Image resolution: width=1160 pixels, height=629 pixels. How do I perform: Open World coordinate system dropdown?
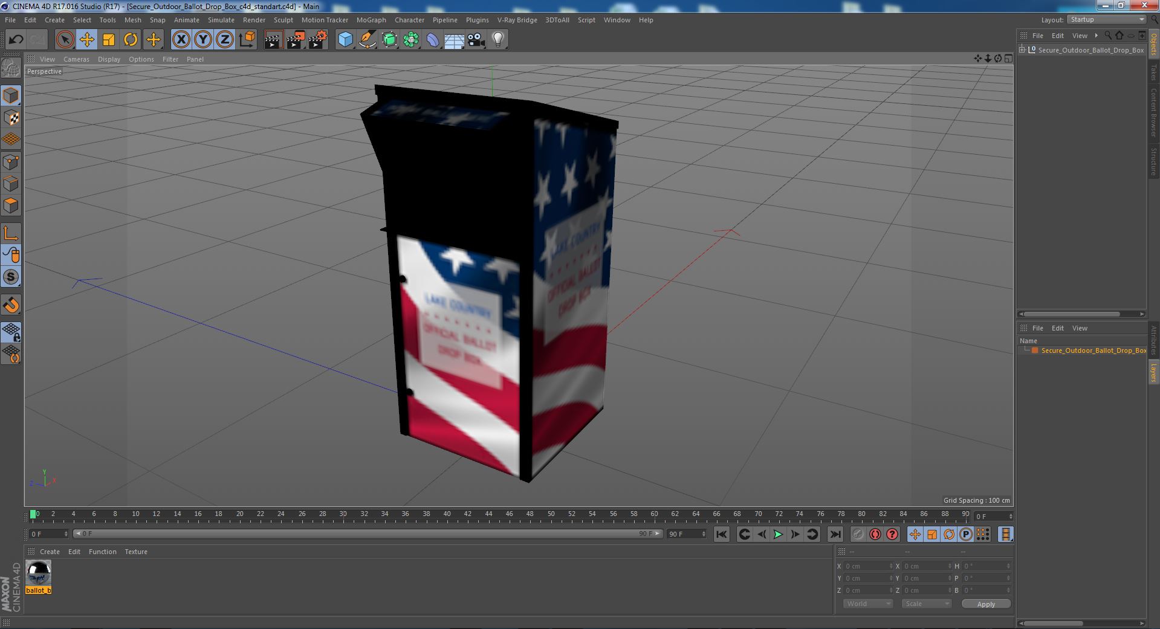click(x=868, y=604)
